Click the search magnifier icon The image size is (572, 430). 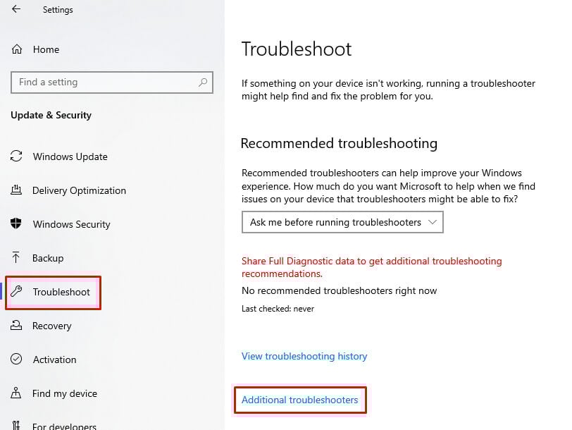click(x=203, y=82)
